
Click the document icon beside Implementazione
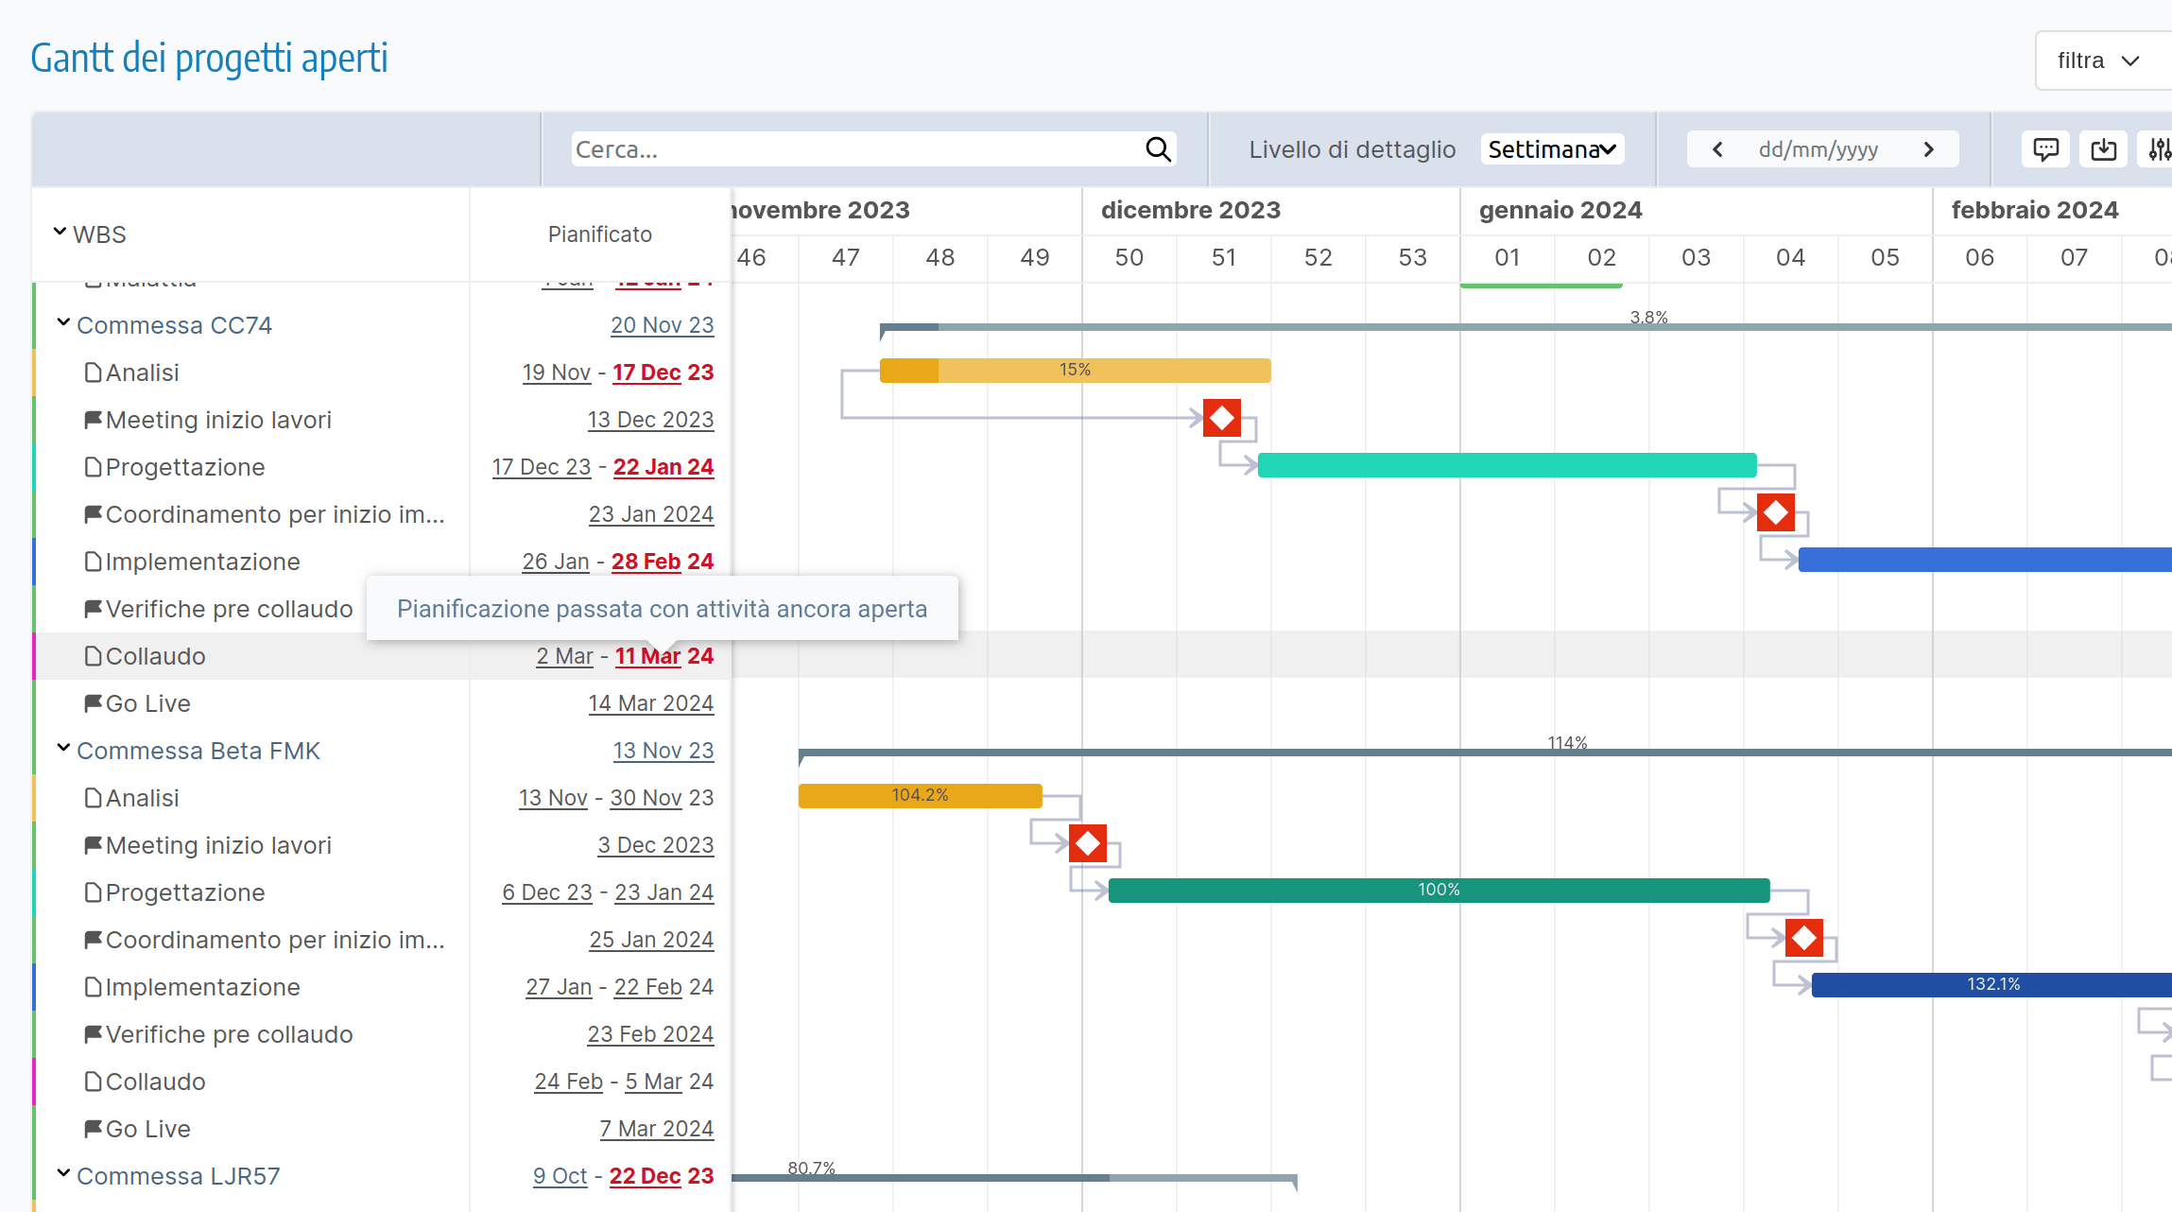(x=93, y=561)
